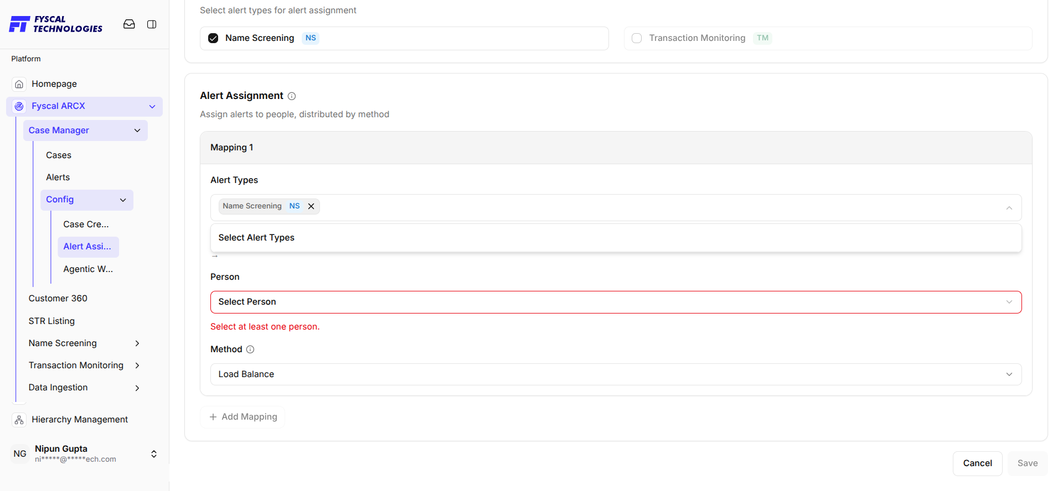1063x491 pixels.
Task: Click the info icon next to Method
Action: (x=250, y=349)
